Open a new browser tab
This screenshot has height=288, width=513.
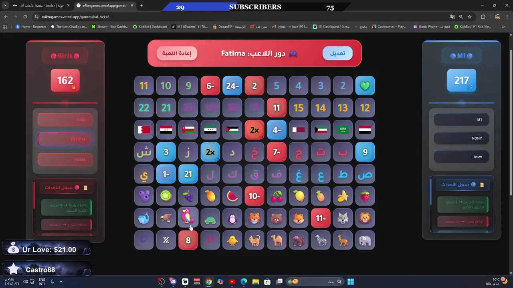click(141, 6)
